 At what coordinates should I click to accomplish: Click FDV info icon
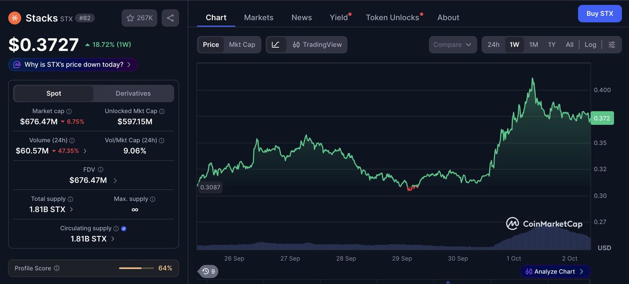tap(100, 170)
